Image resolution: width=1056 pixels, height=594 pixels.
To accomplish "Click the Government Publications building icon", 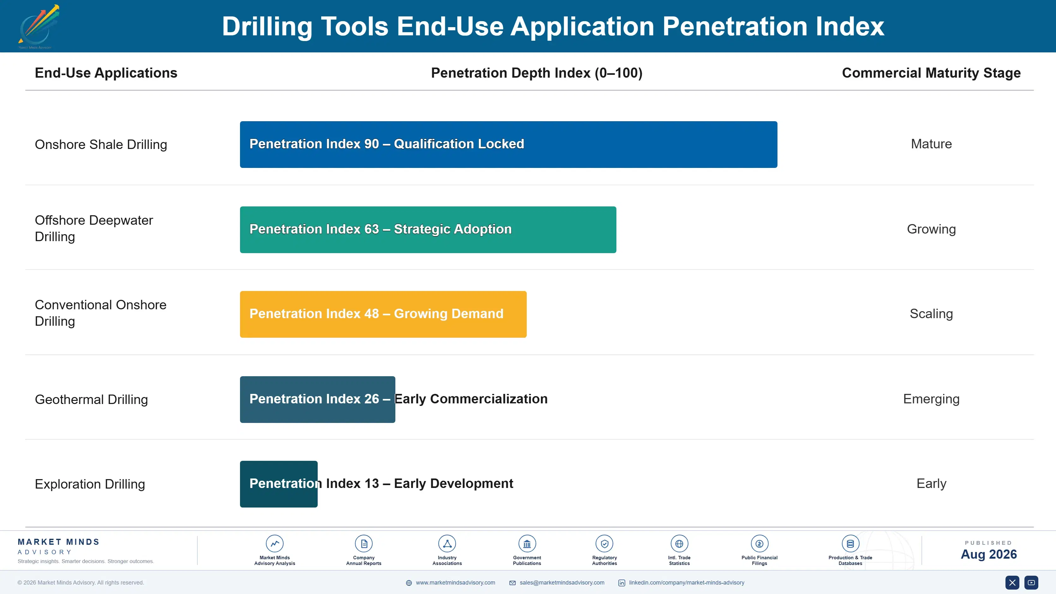I will click(x=527, y=544).
